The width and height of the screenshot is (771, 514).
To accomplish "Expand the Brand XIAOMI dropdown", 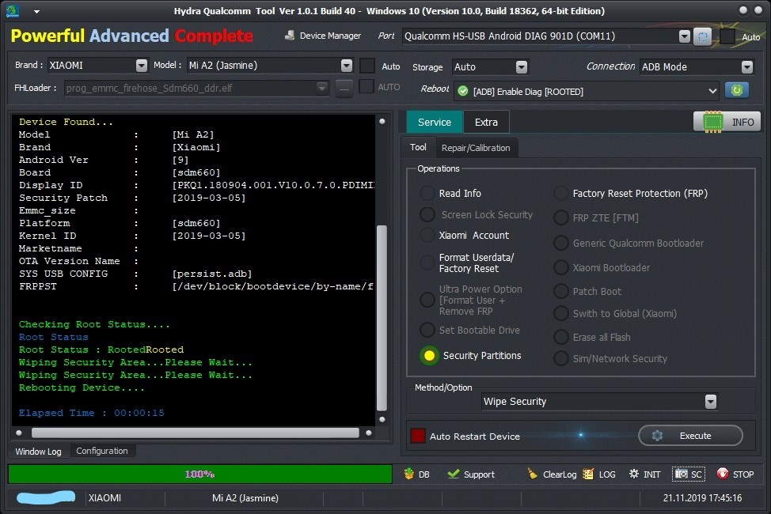I will (142, 66).
